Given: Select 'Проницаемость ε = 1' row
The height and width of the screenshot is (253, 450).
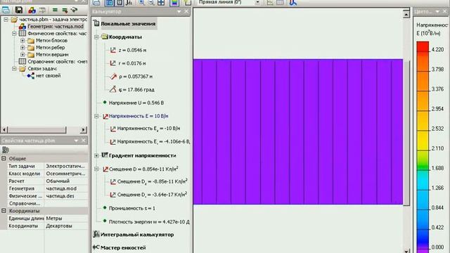Looking at the screenshot, I should point(131,209).
